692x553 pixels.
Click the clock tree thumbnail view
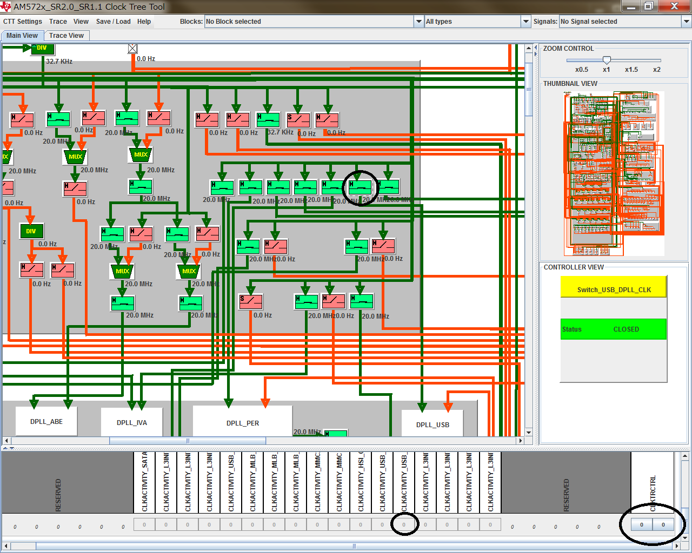point(614,173)
